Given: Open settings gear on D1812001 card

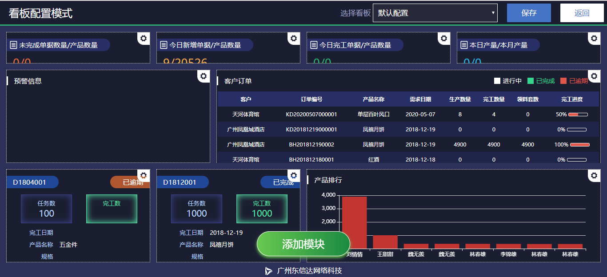Looking at the screenshot, I should pos(293,175).
